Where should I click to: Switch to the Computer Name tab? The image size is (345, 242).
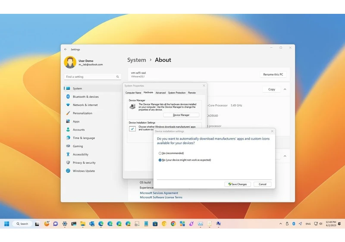(x=133, y=93)
